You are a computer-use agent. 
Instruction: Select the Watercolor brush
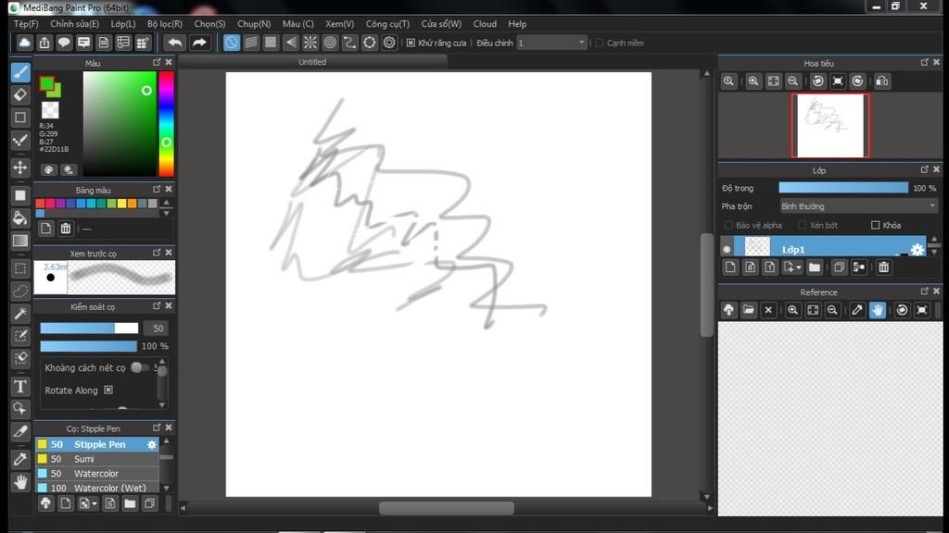point(96,473)
